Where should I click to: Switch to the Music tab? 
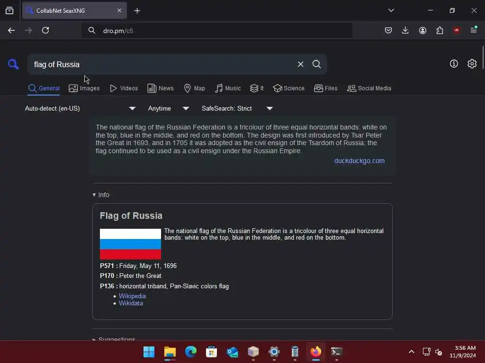[228, 88]
